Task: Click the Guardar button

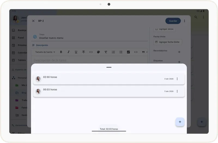Action: [x=173, y=21]
